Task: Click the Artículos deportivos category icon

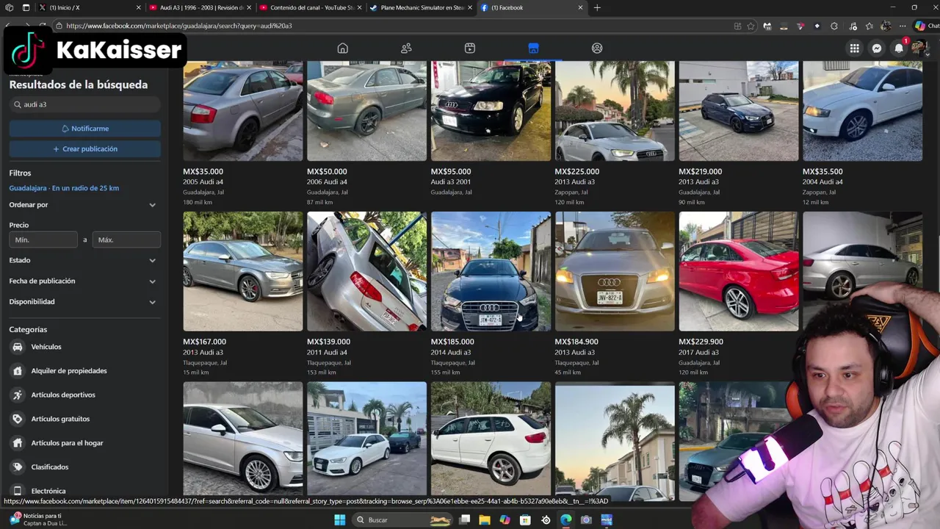Action: click(18, 395)
